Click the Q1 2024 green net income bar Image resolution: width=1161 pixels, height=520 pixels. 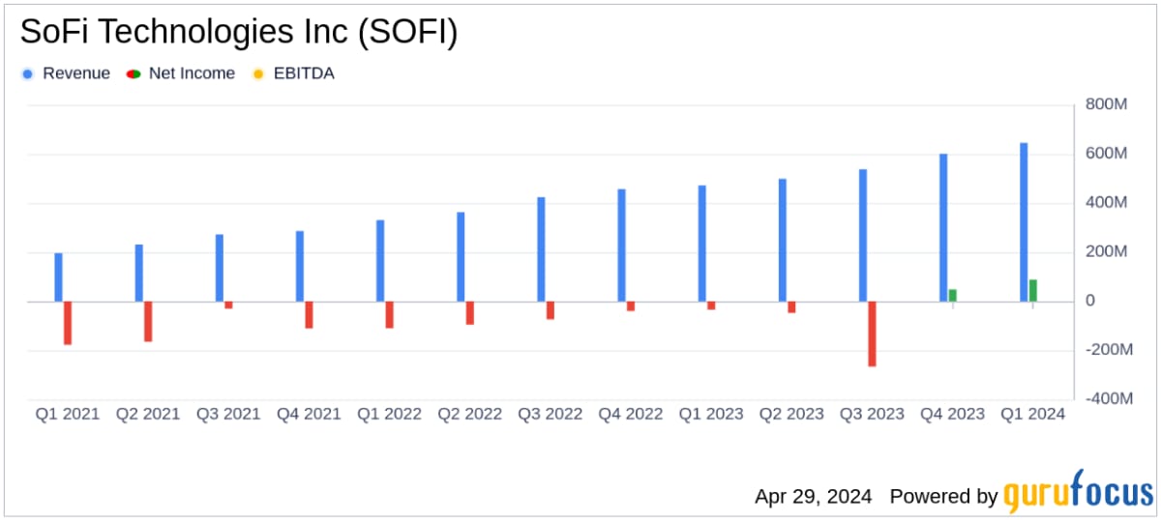click(1032, 291)
